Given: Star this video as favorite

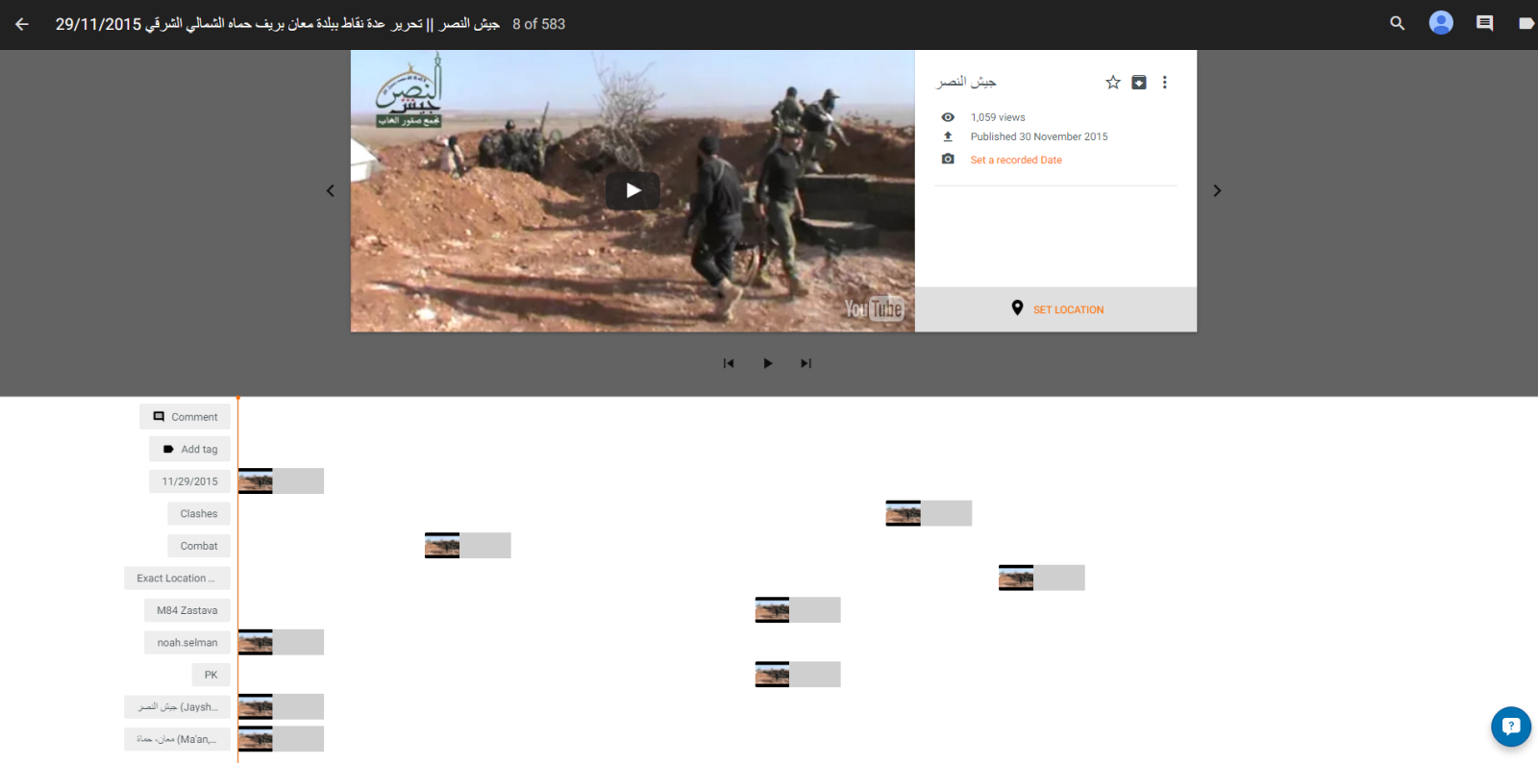Looking at the screenshot, I should (1112, 83).
